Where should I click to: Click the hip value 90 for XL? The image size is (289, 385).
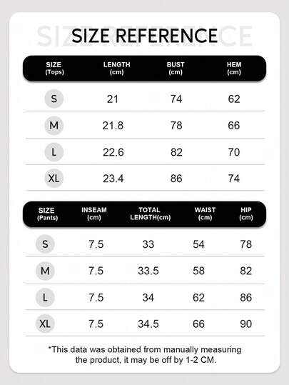[x=245, y=324]
